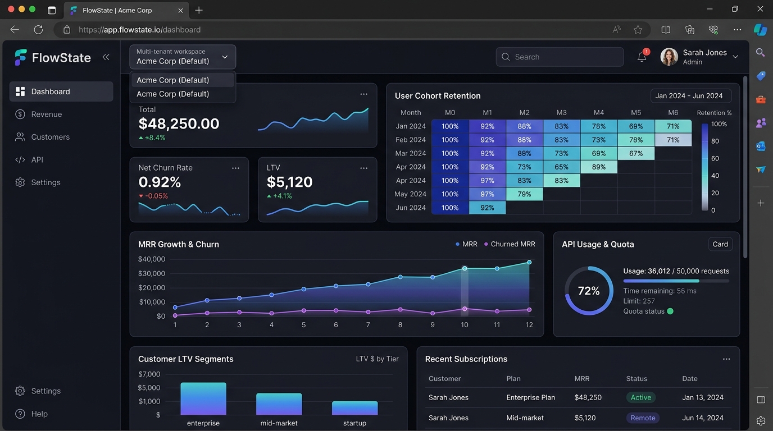The width and height of the screenshot is (773, 431).
Task: Open the Recent Subscriptions three-dot menu
Action: [x=726, y=359]
